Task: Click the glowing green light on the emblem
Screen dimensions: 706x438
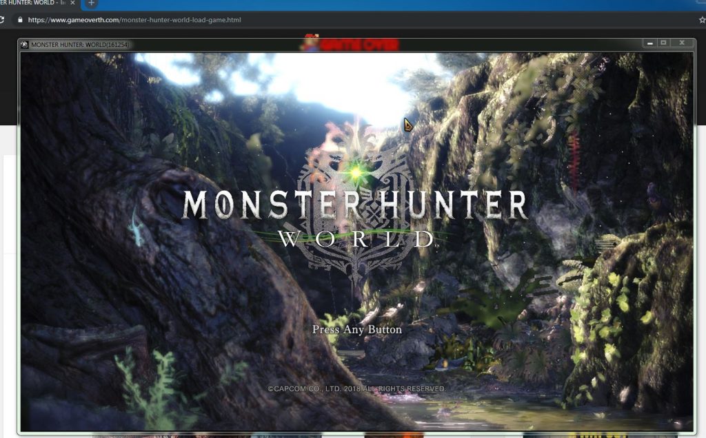Action: [x=356, y=172]
